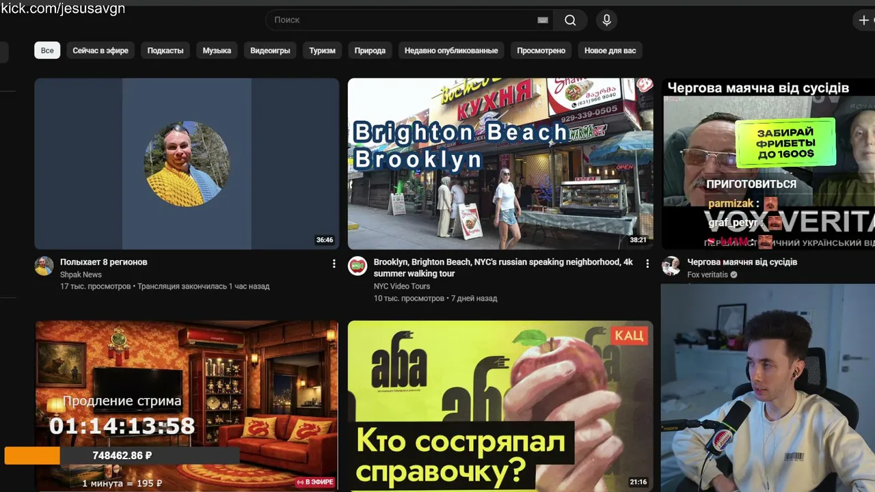Open the live stream thumbnail with "Продление стрима"
This screenshot has width=875, height=492.
187,406
